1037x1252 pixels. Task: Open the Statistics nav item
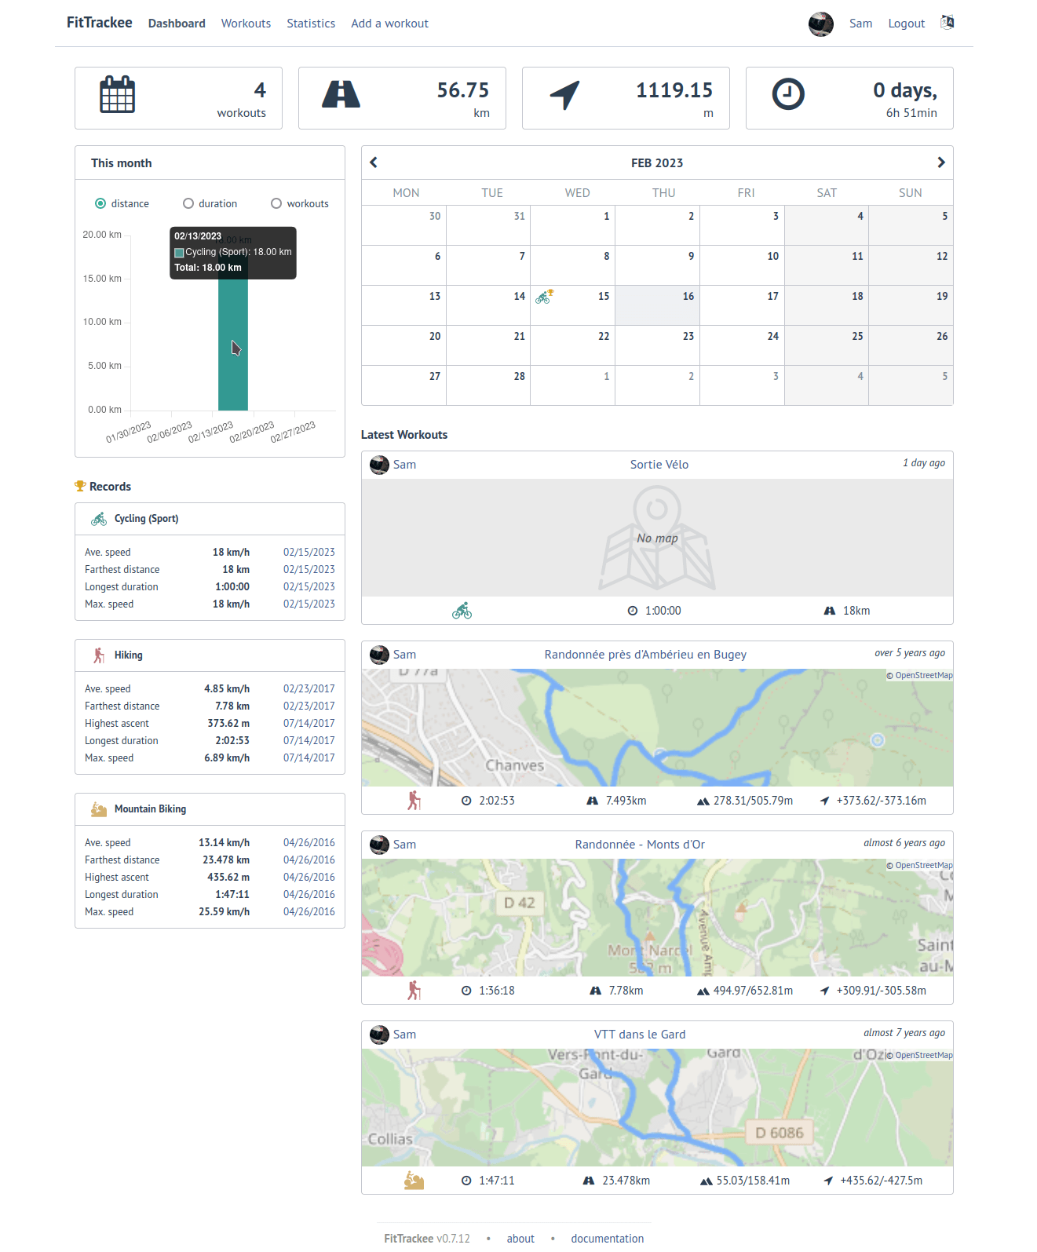[x=311, y=24]
